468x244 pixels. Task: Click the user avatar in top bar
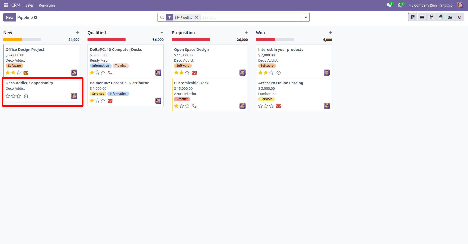(460, 5)
